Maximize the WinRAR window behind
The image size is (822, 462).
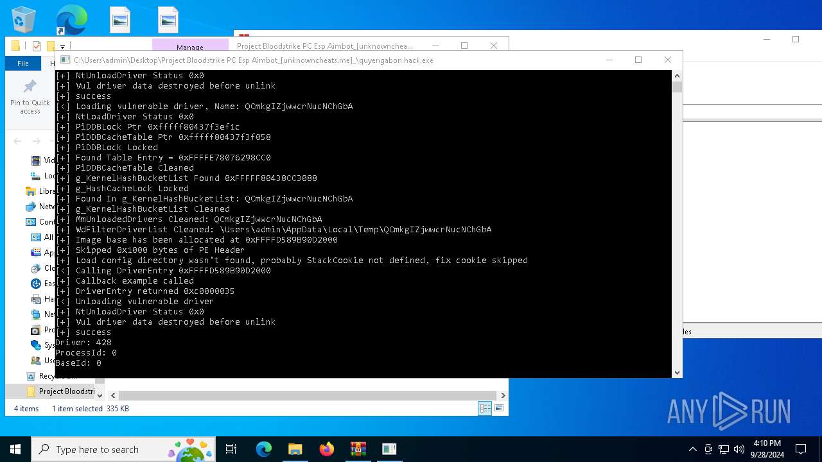coord(796,39)
